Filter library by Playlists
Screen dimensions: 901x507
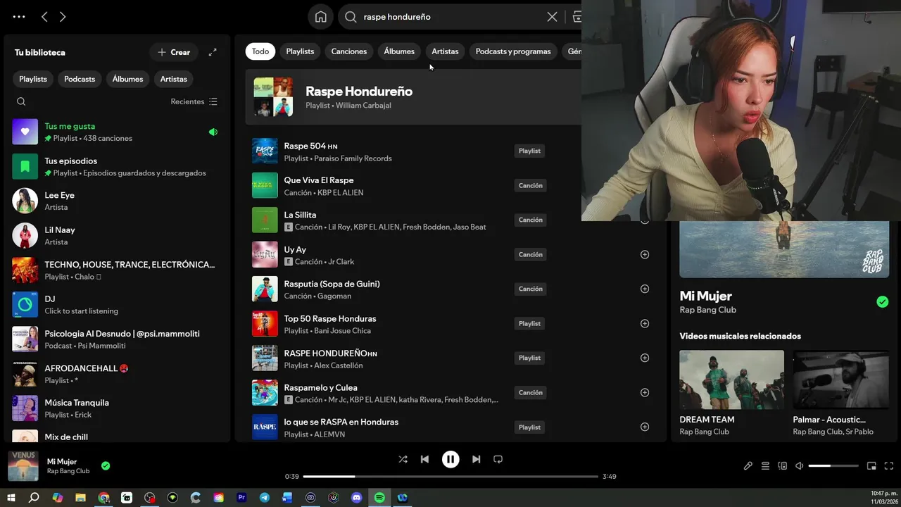[33, 79]
